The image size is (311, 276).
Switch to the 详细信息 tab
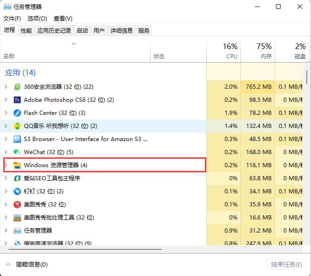coord(121,30)
